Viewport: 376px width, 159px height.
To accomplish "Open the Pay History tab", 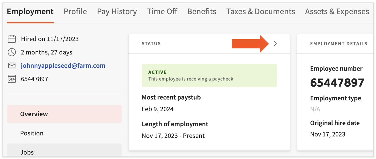I will point(117,12).
